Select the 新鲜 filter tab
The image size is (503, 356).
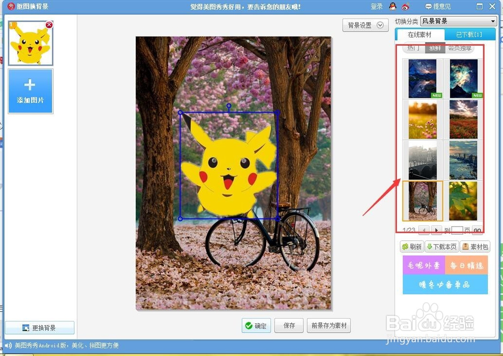tap(435, 48)
